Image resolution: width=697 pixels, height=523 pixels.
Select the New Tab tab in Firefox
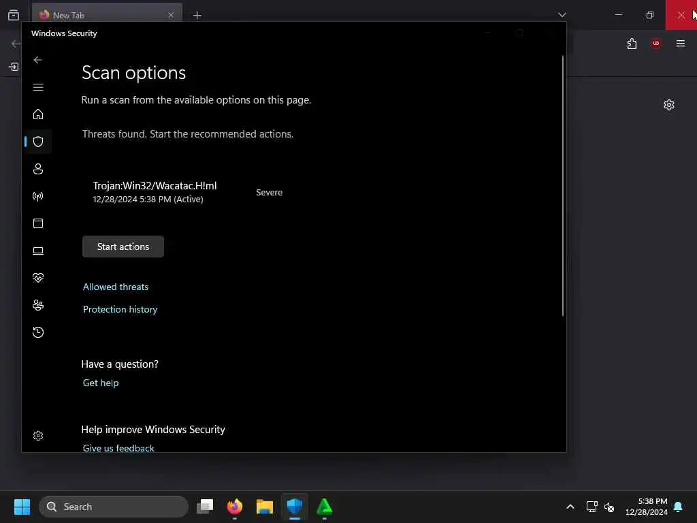(107, 14)
